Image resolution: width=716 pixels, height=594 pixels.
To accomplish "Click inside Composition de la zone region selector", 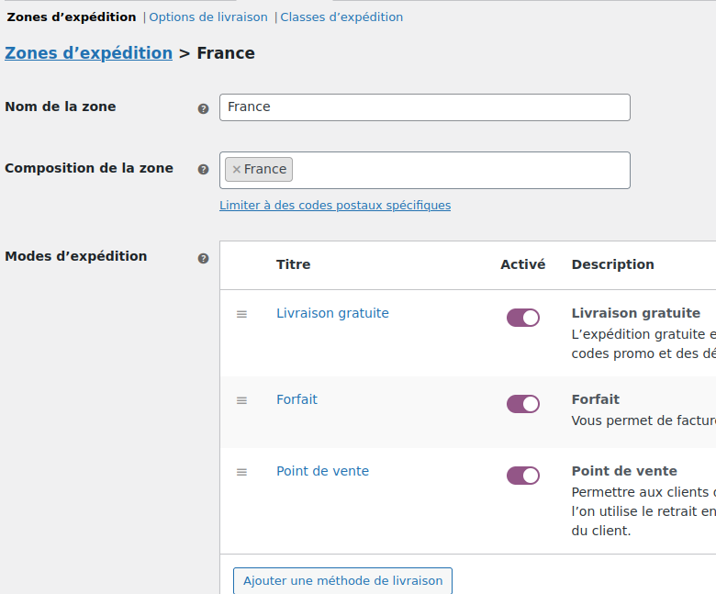I will pyautogui.click(x=459, y=170).
